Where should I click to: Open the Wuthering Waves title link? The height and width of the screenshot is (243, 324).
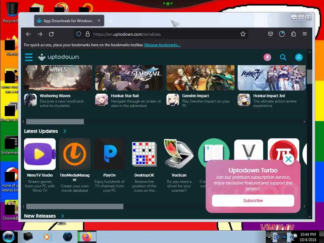click(x=55, y=96)
